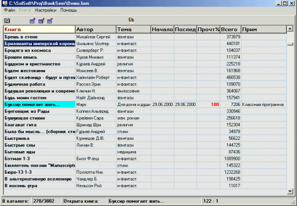Image resolution: width=297 pixels, height=206 pixels.
Task: Click the delete record icon with minus
Action: coord(50,20)
